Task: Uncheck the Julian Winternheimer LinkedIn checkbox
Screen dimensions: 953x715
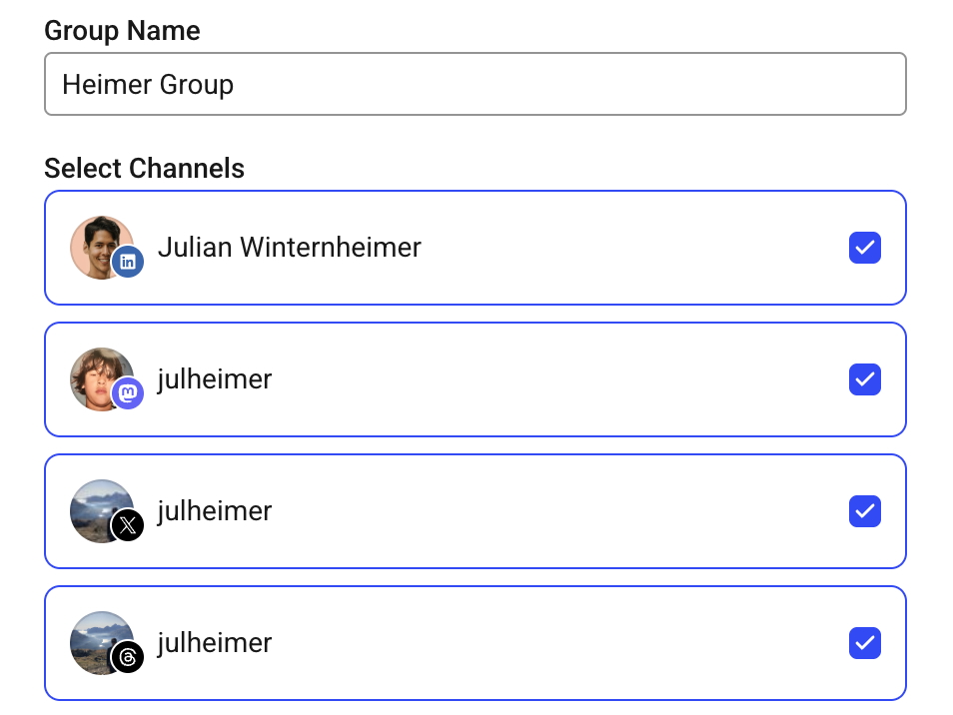Action: pos(865,248)
